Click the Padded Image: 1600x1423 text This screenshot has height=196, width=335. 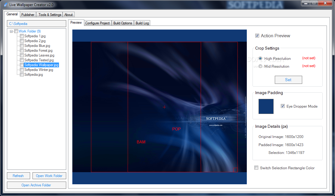281,145
